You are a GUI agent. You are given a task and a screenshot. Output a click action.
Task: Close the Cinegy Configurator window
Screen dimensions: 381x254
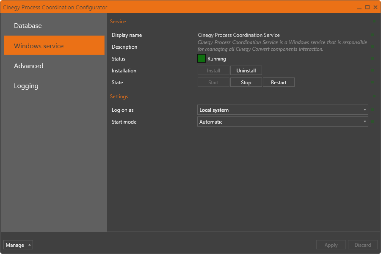coord(375,7)
